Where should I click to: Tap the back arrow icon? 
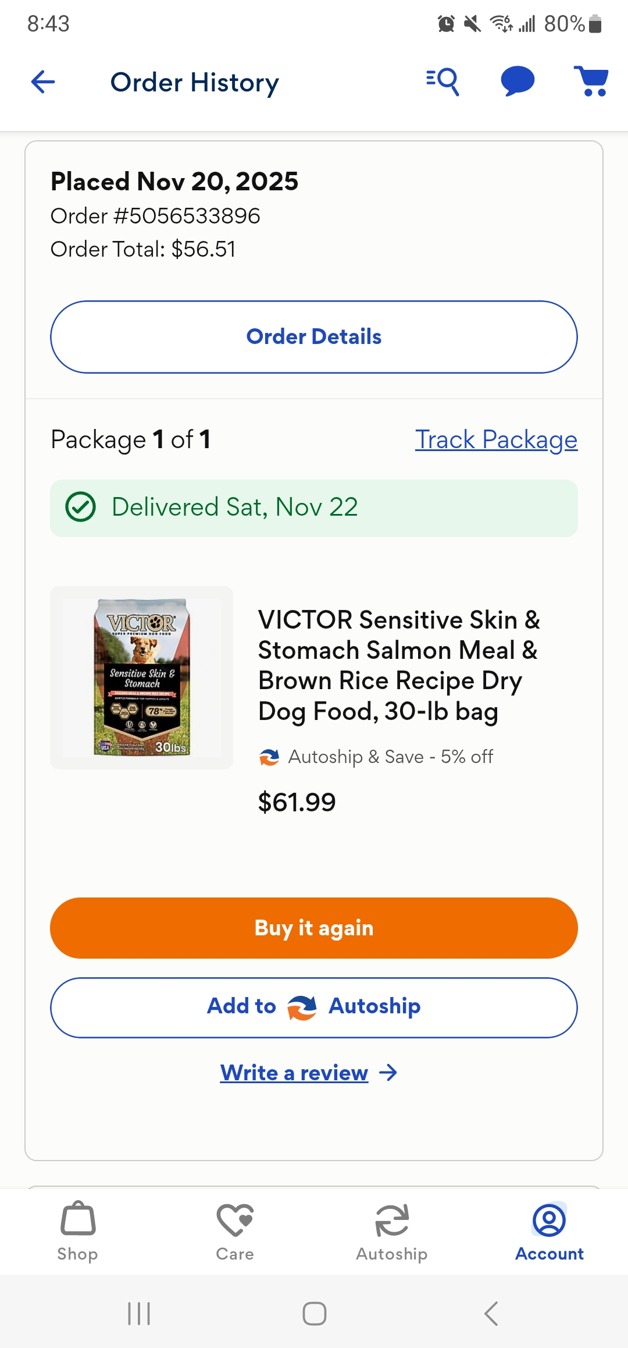click(x=43, y=82)
